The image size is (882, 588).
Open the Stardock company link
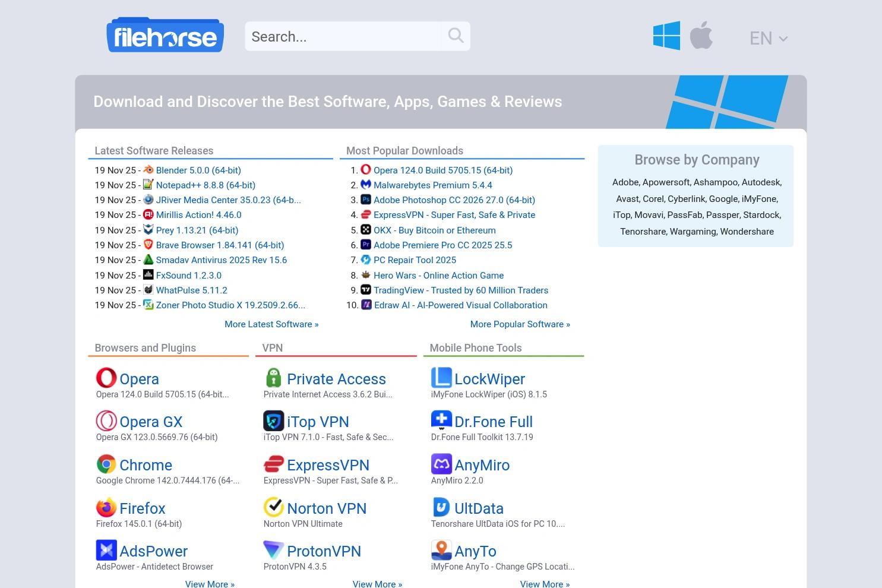pos(761,215)
